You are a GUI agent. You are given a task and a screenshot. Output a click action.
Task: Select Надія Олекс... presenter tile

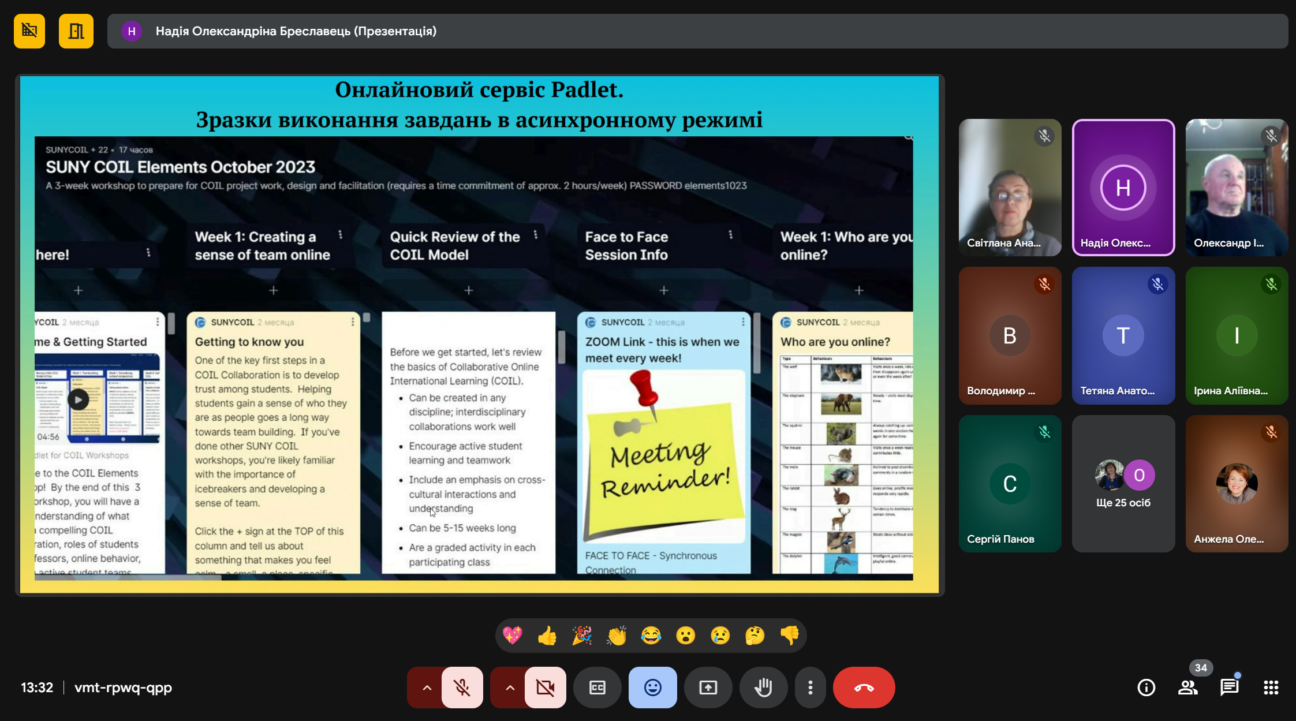[1123, 188]
